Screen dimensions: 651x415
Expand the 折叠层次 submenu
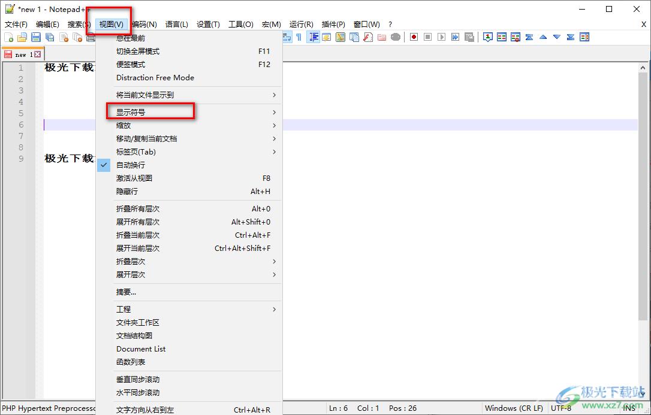coord(189,262)
